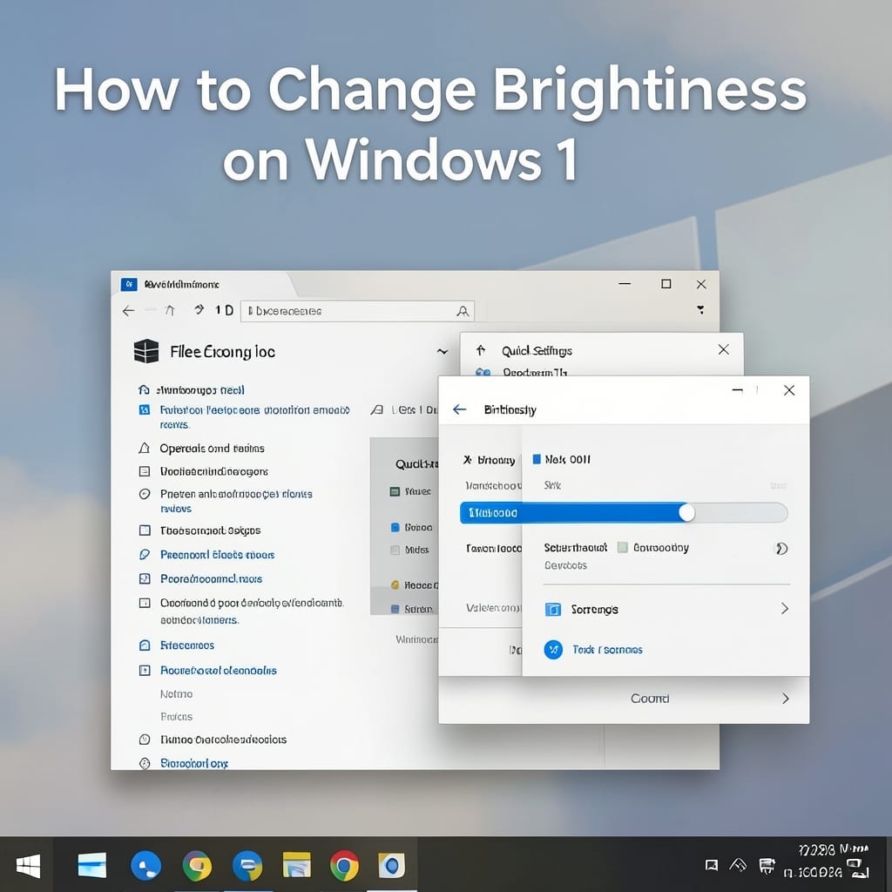892x892 pixels.
Task: Click the brightness slider thumb
Action: coord(686,512)
